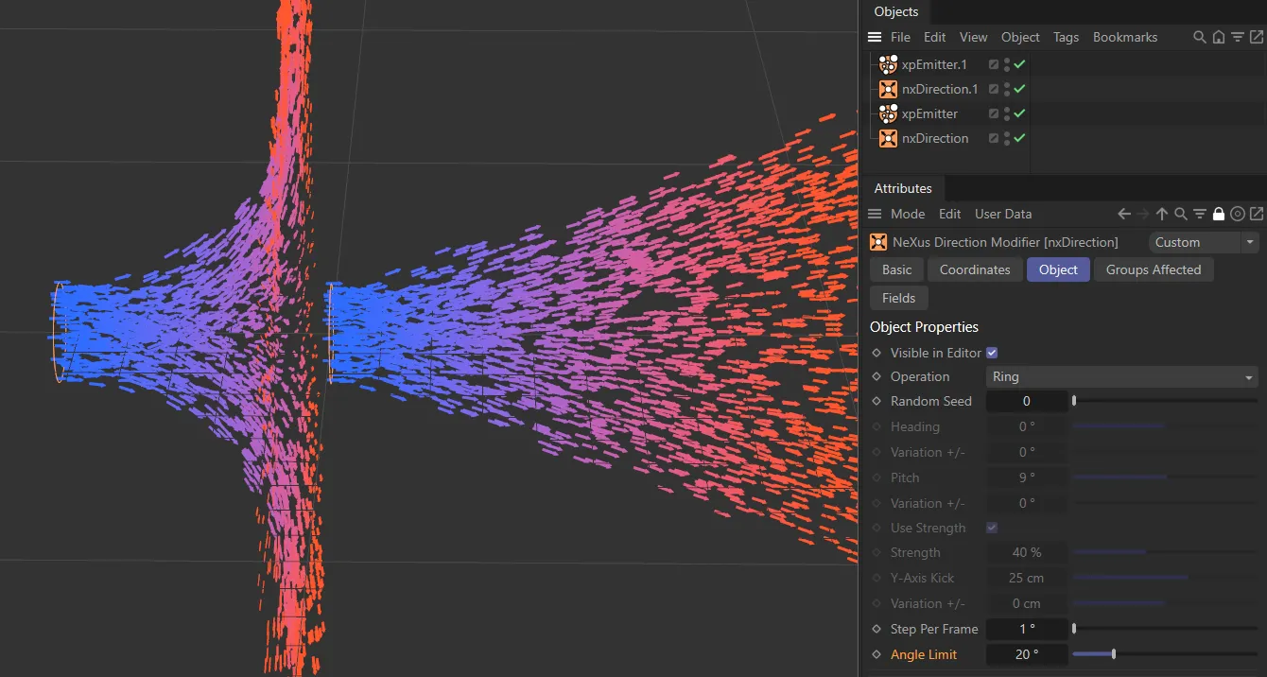Disable the green checkmark on xpEmitter
The image size is (1267, 677).
pos(1018,113)
